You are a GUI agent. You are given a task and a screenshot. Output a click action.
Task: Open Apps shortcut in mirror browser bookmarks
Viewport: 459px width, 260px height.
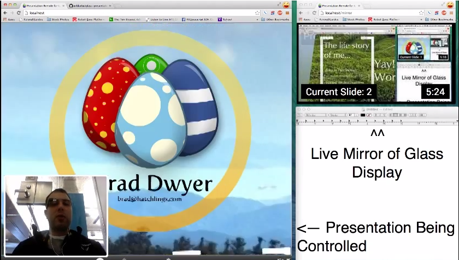click(304, 19)
